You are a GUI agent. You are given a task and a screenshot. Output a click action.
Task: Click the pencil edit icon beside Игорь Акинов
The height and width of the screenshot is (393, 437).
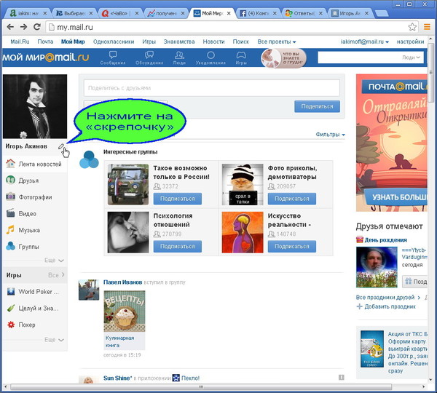[61, 146]
